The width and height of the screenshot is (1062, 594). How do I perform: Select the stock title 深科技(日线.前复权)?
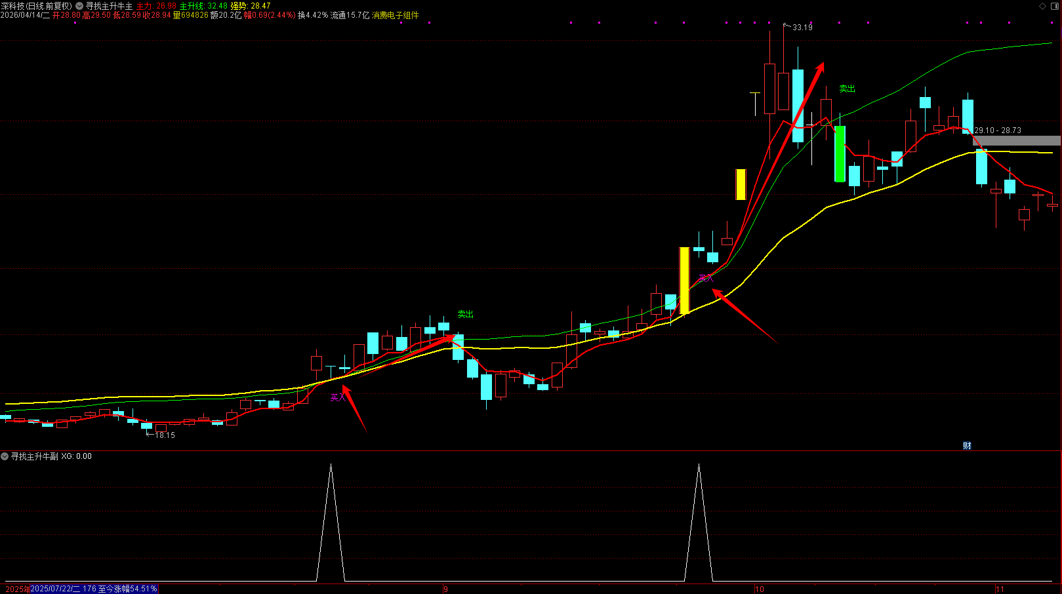coord(36,6)
